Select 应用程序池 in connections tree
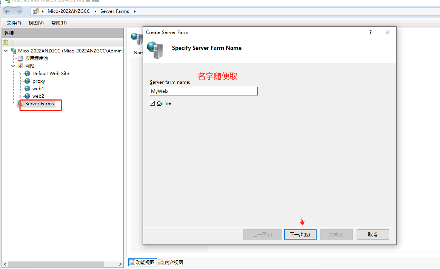440x269 pixels. (37, 58)
